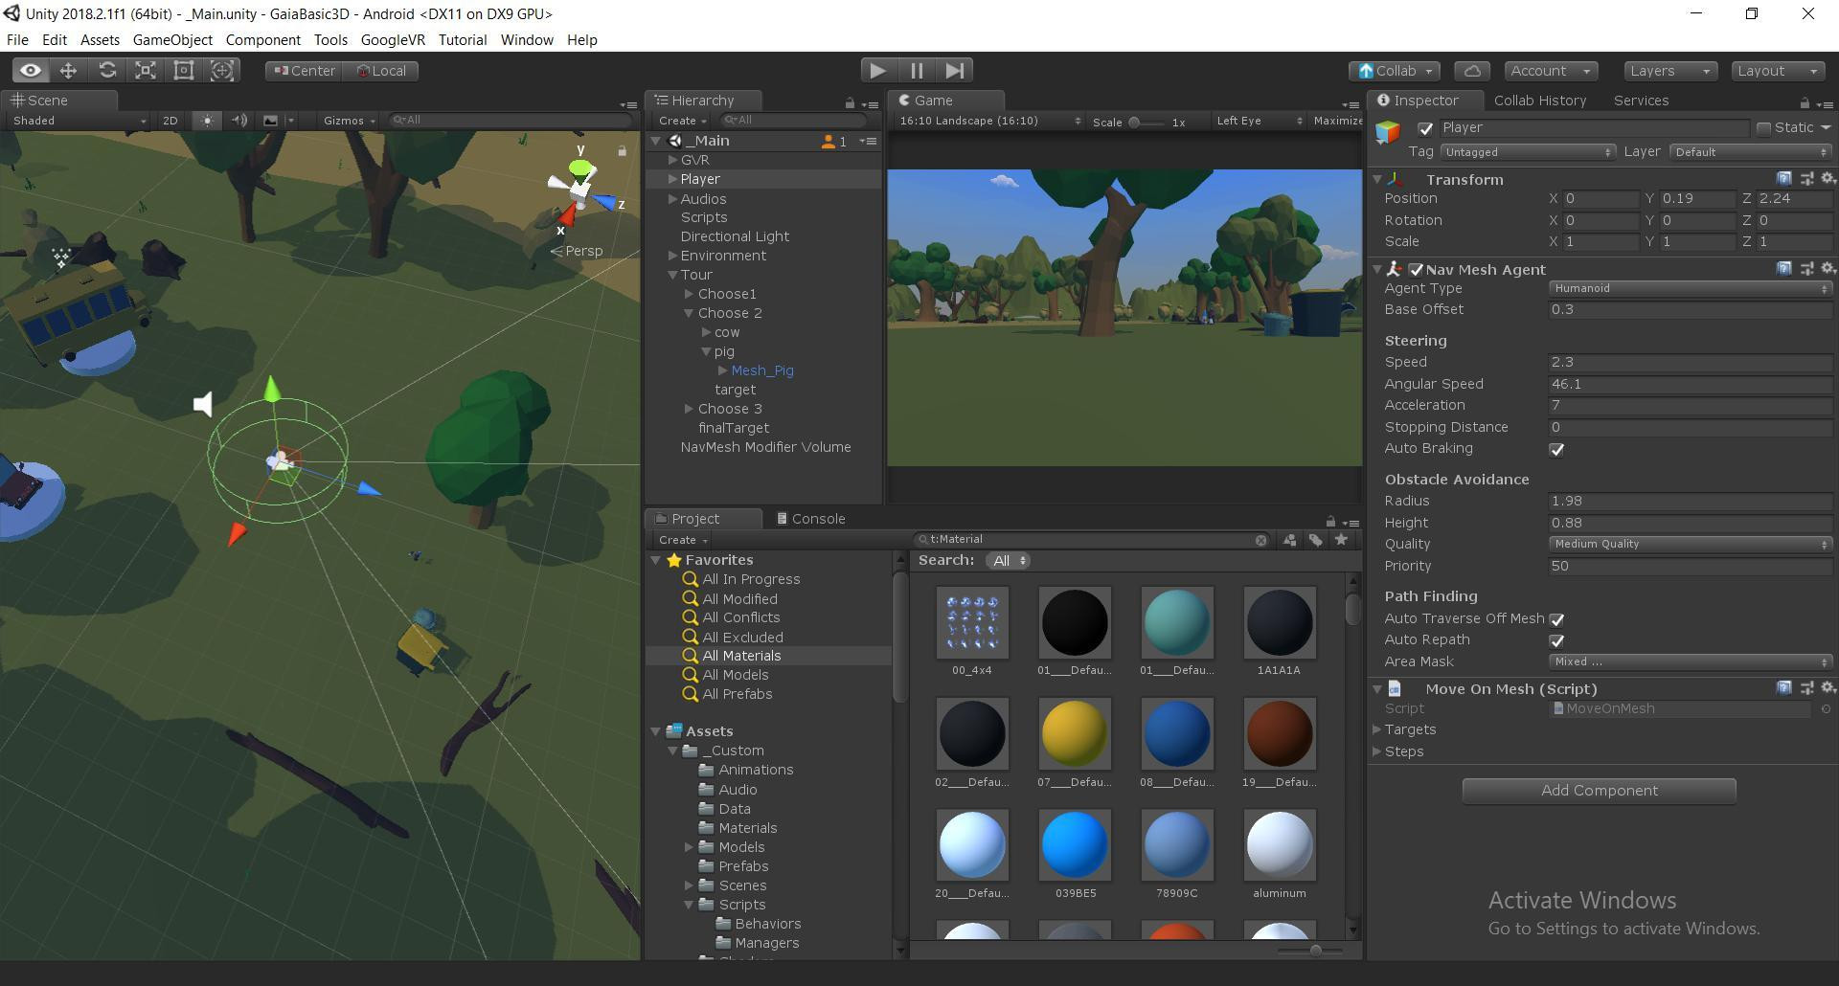The height and width of the screenshot is (986, 1839).
Task: Open the Collab button
Action: click(x=1395, y=71)
